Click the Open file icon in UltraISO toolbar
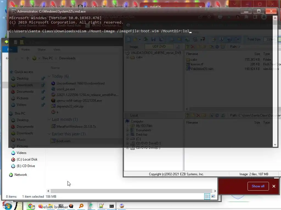Image resolution: width=281 pixels, height=210 pixels. coord(135,39)
